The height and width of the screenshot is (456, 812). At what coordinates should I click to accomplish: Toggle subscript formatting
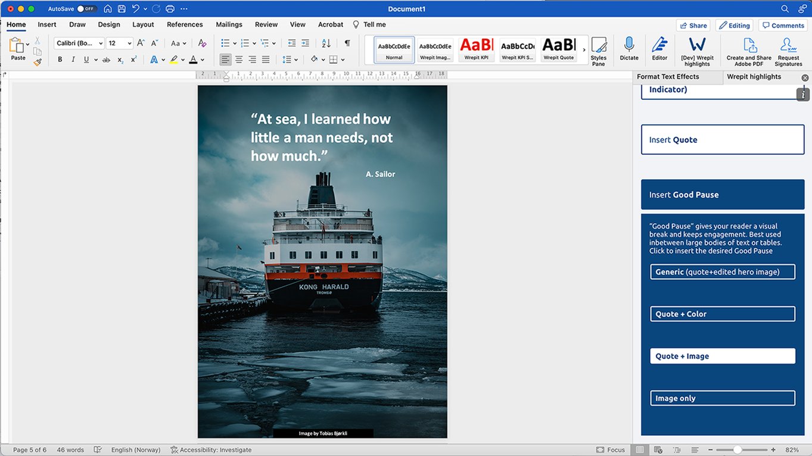tap(120, 60)
